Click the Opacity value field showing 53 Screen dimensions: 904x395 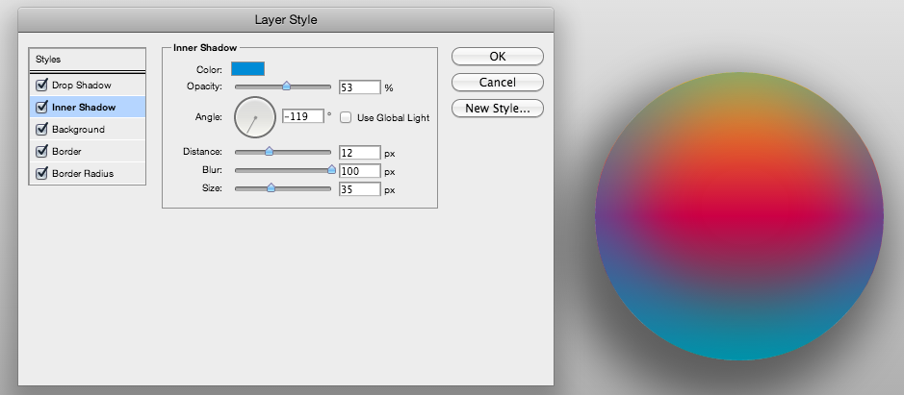pyautogui.click(x=360, y=87)
